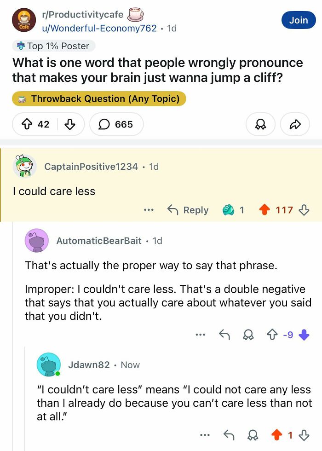Click the clapping-hands award on CaptainPositive1234's comment
This screenshot has height=451, width=322.
(x=228, y=210)
